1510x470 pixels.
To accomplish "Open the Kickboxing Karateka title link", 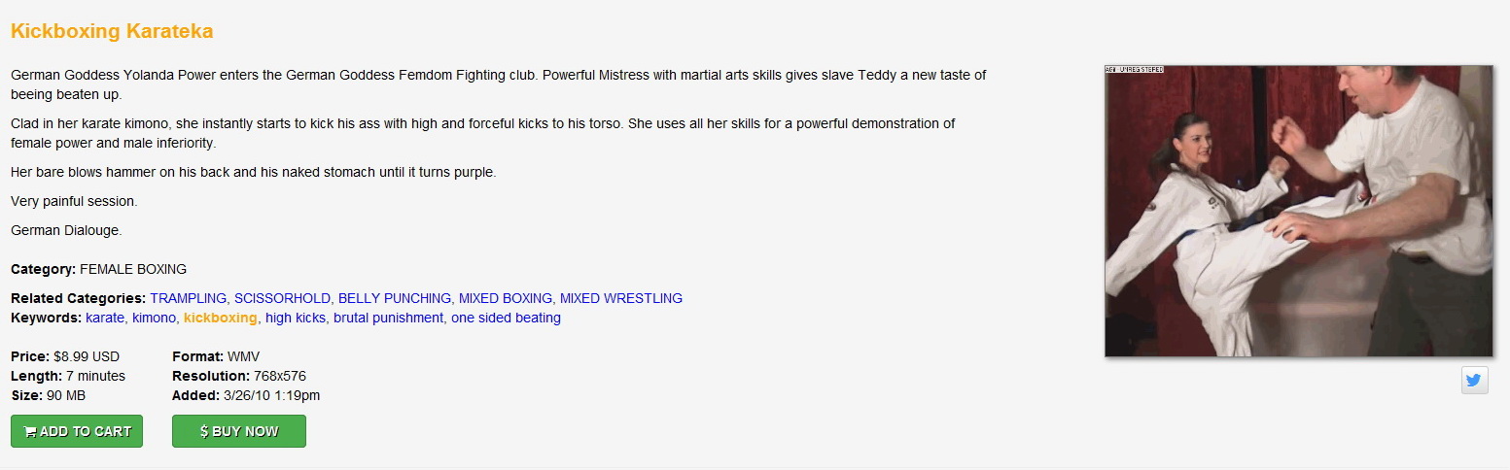I will [x=112, y=31].
